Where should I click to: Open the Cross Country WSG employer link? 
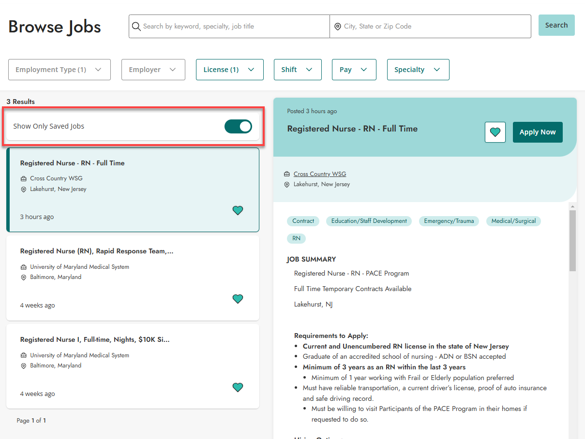[x=320, y=174]
